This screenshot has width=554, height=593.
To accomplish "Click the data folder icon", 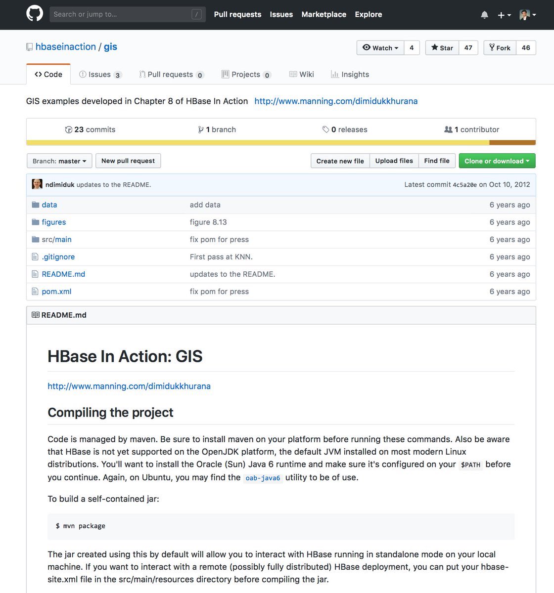I will 35,205.
